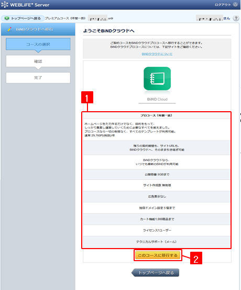Click the サイト作成数 無制限 row
Viewport: 241px width, 290px height.
[157, 185]
